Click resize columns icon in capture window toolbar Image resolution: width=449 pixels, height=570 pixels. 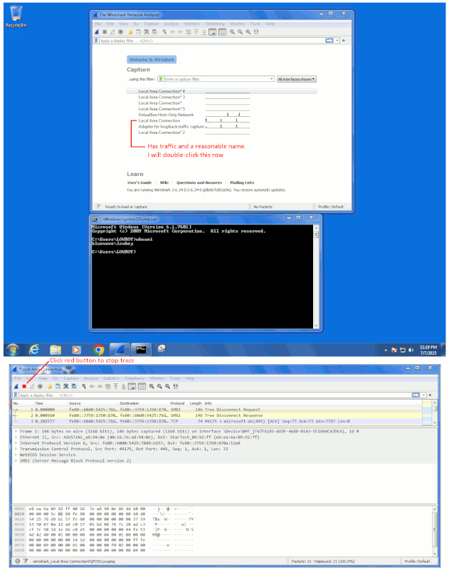point(176,386)
